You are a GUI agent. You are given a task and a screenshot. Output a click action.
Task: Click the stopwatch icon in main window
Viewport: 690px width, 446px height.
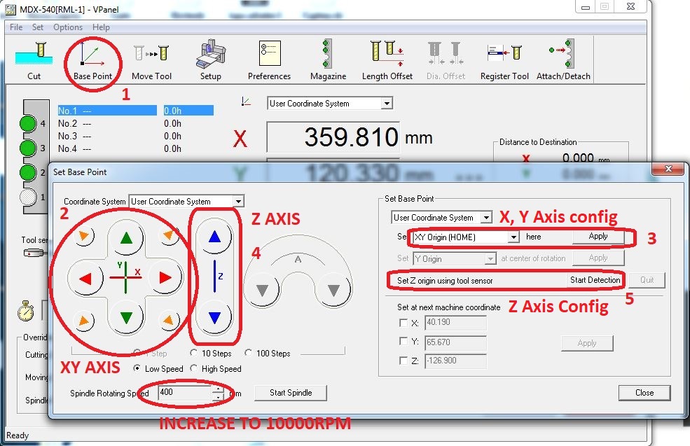tap(26, 311)
